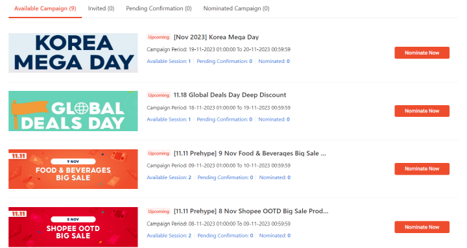Click Available Session: 1 under Global Deals Day
This screenshot has height=248, width=467.
[x=169, y=119]
